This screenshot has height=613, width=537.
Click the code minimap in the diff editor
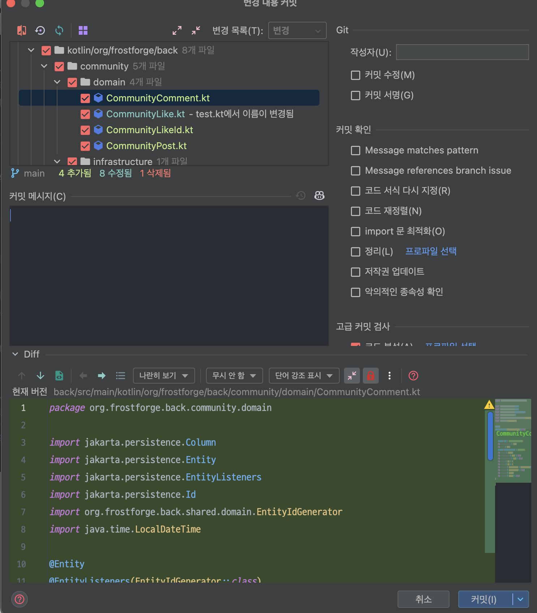[513, 441]
